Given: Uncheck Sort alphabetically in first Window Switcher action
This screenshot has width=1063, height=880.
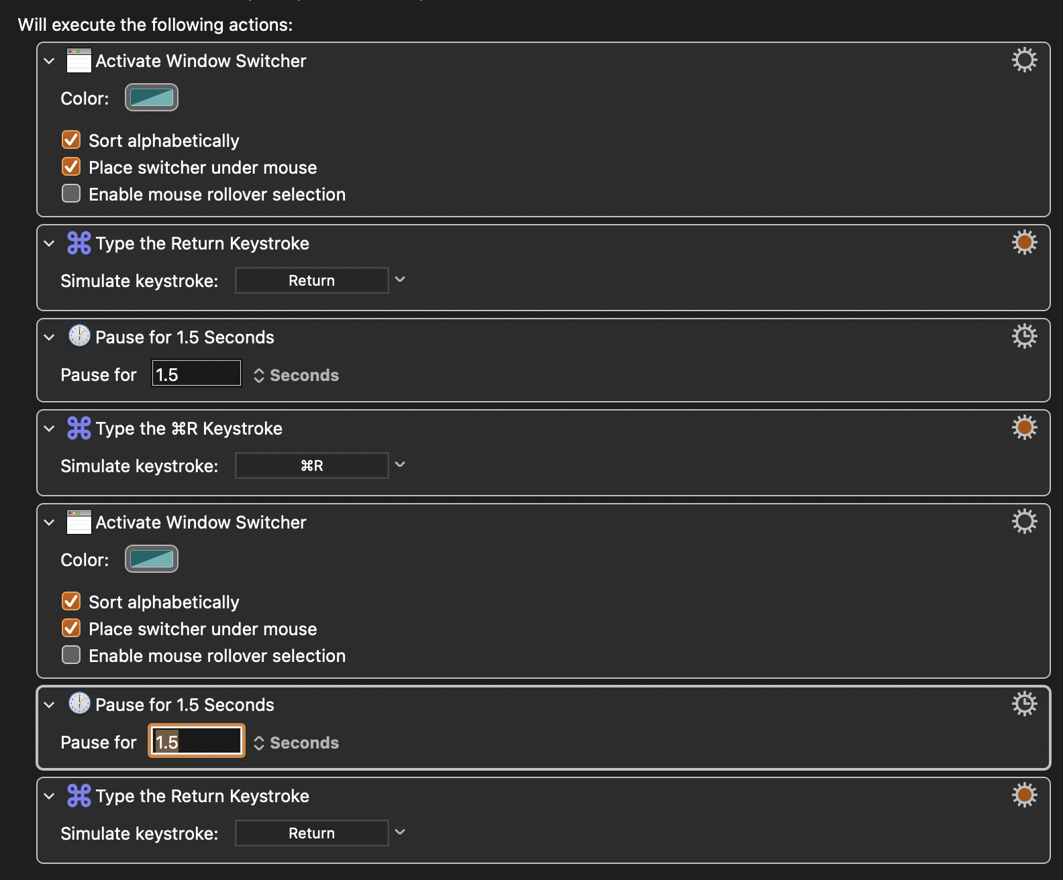Looking at the screenshot, I should [71, 140].
